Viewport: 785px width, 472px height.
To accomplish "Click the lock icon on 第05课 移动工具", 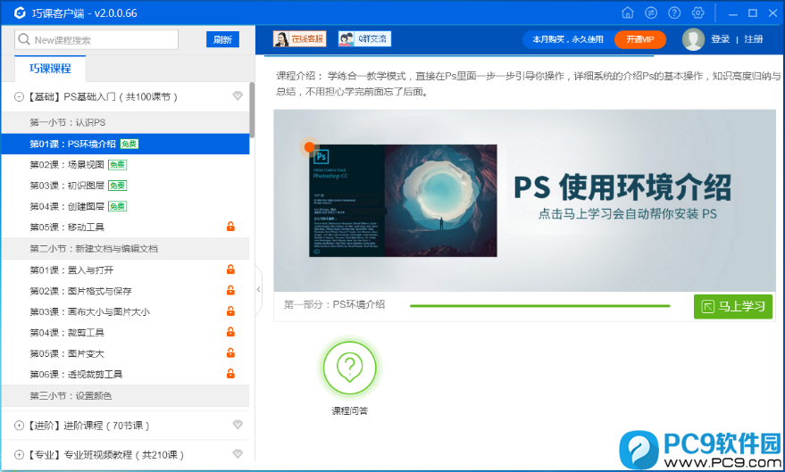I will pos(230,228).
